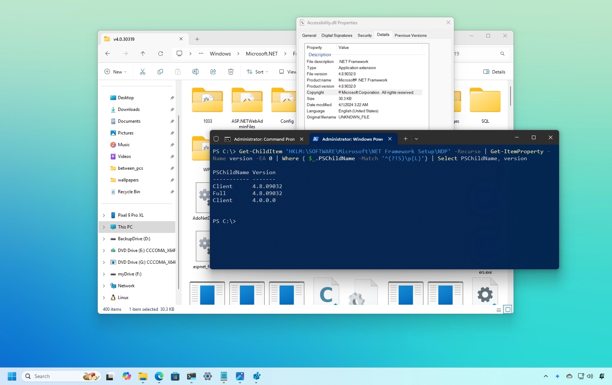Click Windows in the breadcrumb path

220,54
